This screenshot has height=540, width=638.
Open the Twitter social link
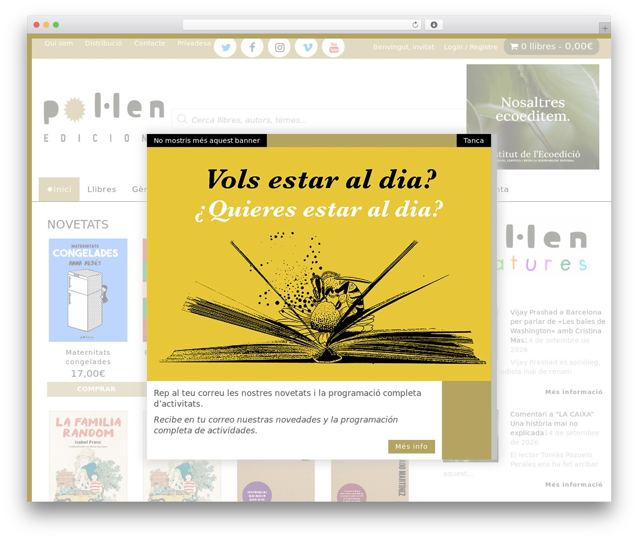[x=225, y=47]
